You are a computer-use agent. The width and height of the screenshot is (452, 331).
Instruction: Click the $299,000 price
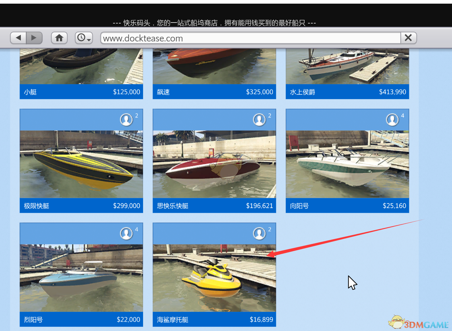(x=126, y=206)
